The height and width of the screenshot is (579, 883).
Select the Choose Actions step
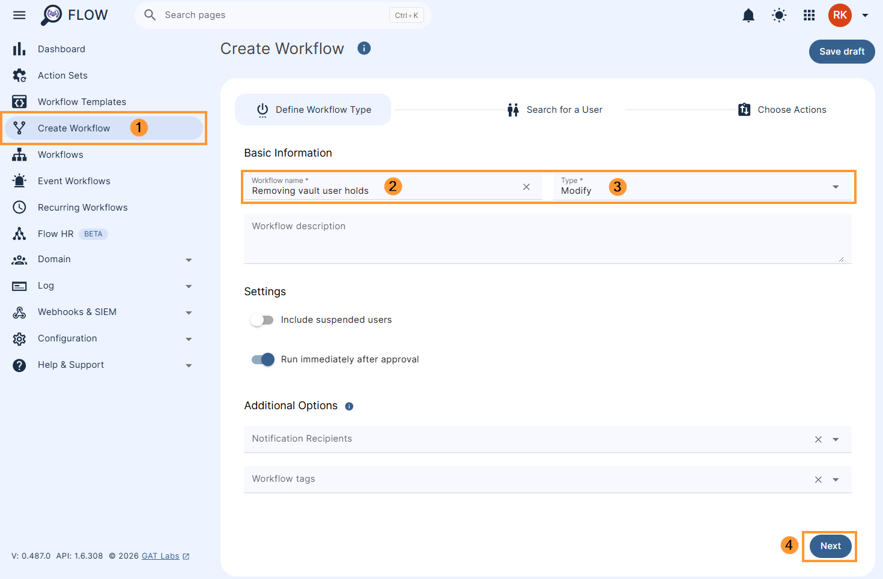pos(782,110)
